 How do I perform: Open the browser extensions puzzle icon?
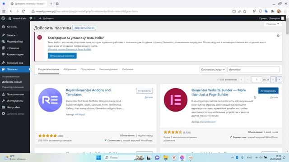272,11
